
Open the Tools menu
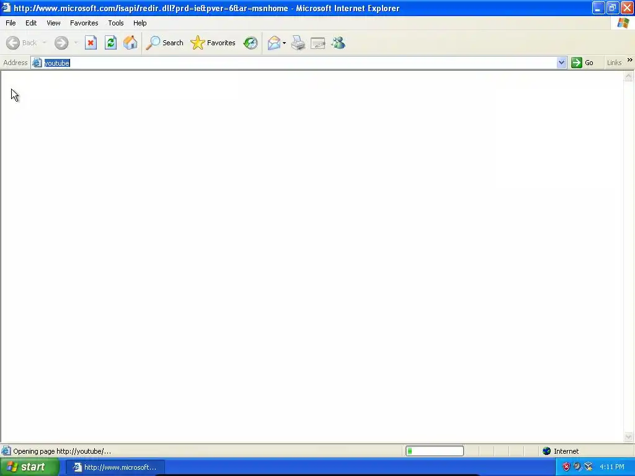pos(116,23)
